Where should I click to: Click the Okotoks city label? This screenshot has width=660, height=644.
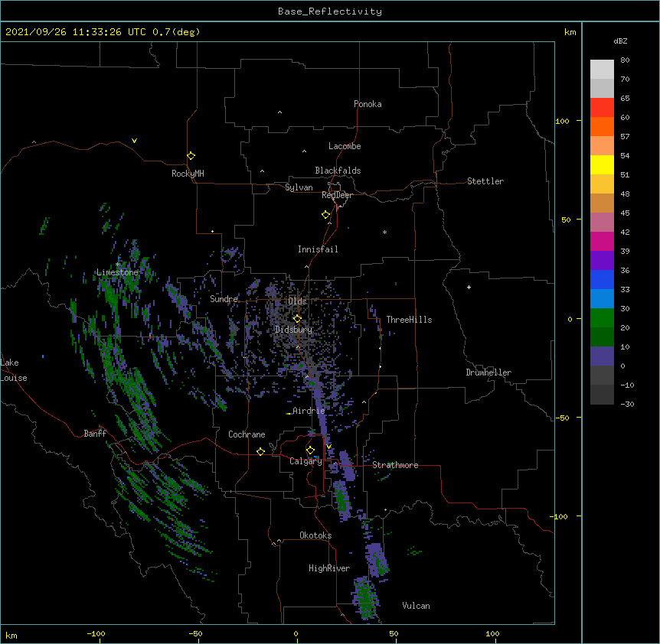coord(315,535)
